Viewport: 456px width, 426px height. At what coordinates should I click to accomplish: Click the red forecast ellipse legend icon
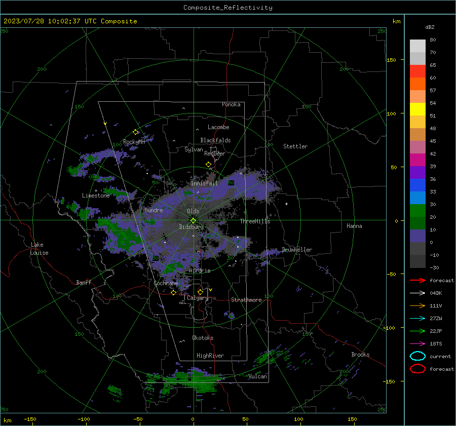click(x=417, y=369)
